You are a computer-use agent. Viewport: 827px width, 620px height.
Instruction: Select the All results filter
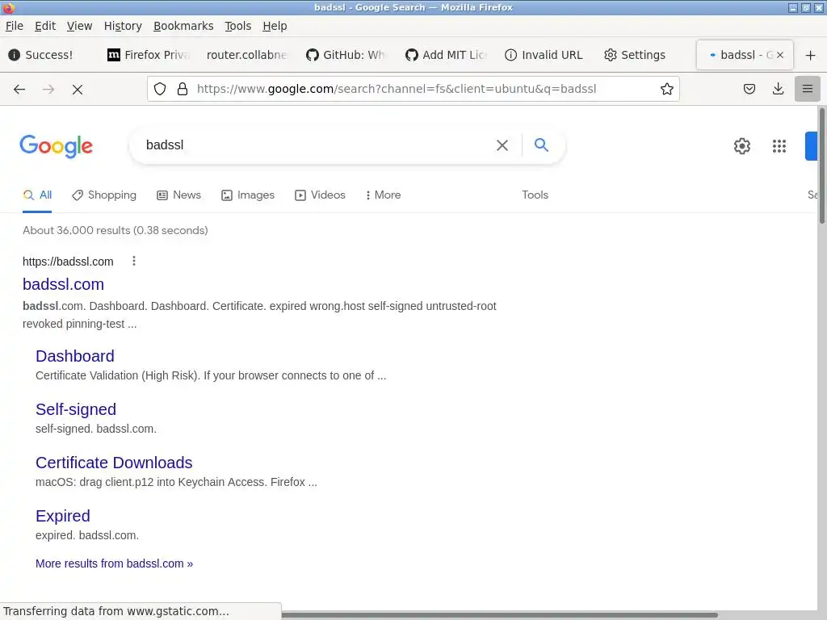point(37,195)
